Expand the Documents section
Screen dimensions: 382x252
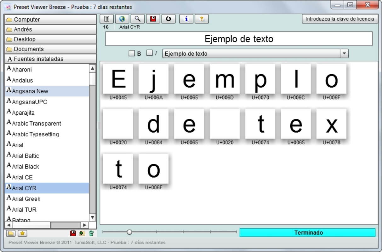point(50,49)
